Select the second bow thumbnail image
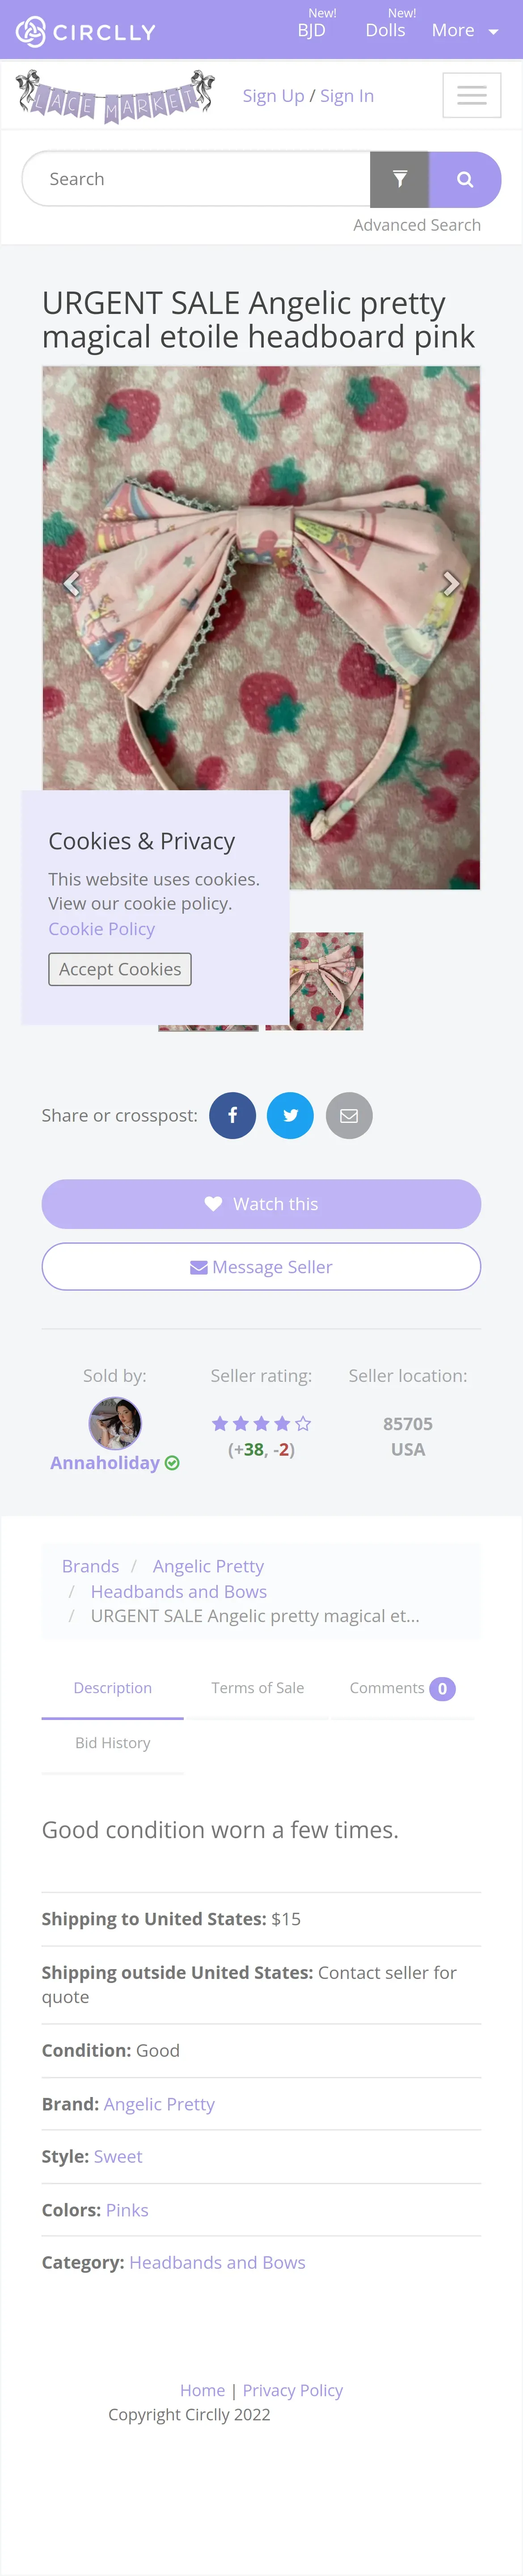 (x=314, y=981)
